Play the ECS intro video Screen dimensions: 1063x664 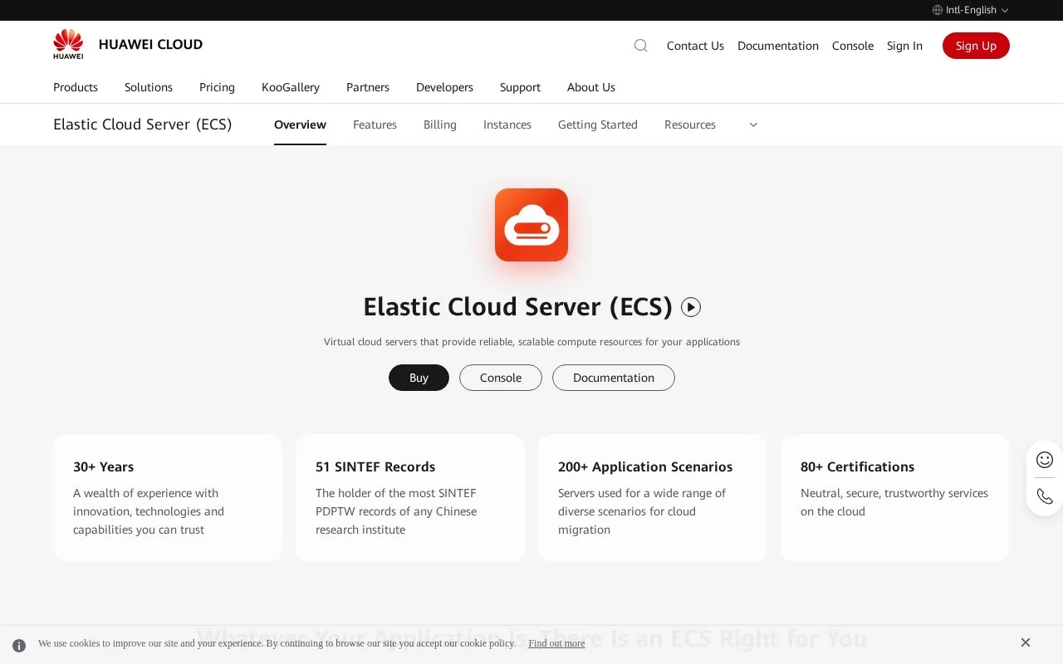[x=691, y=307]
